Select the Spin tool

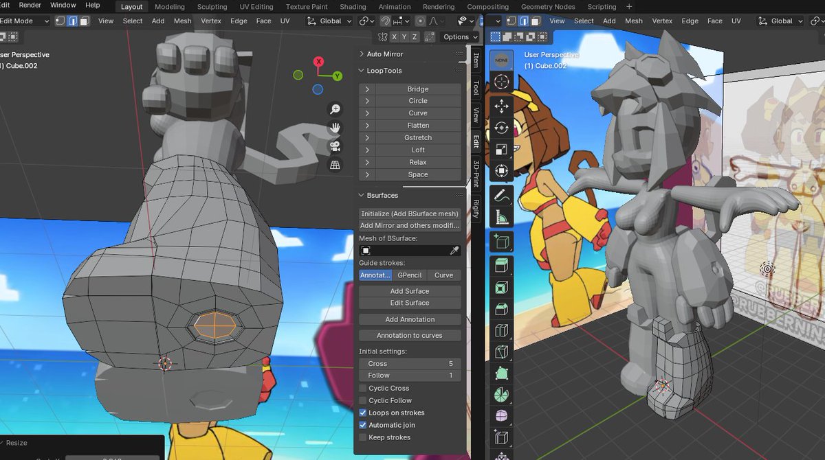click(501, 395)
